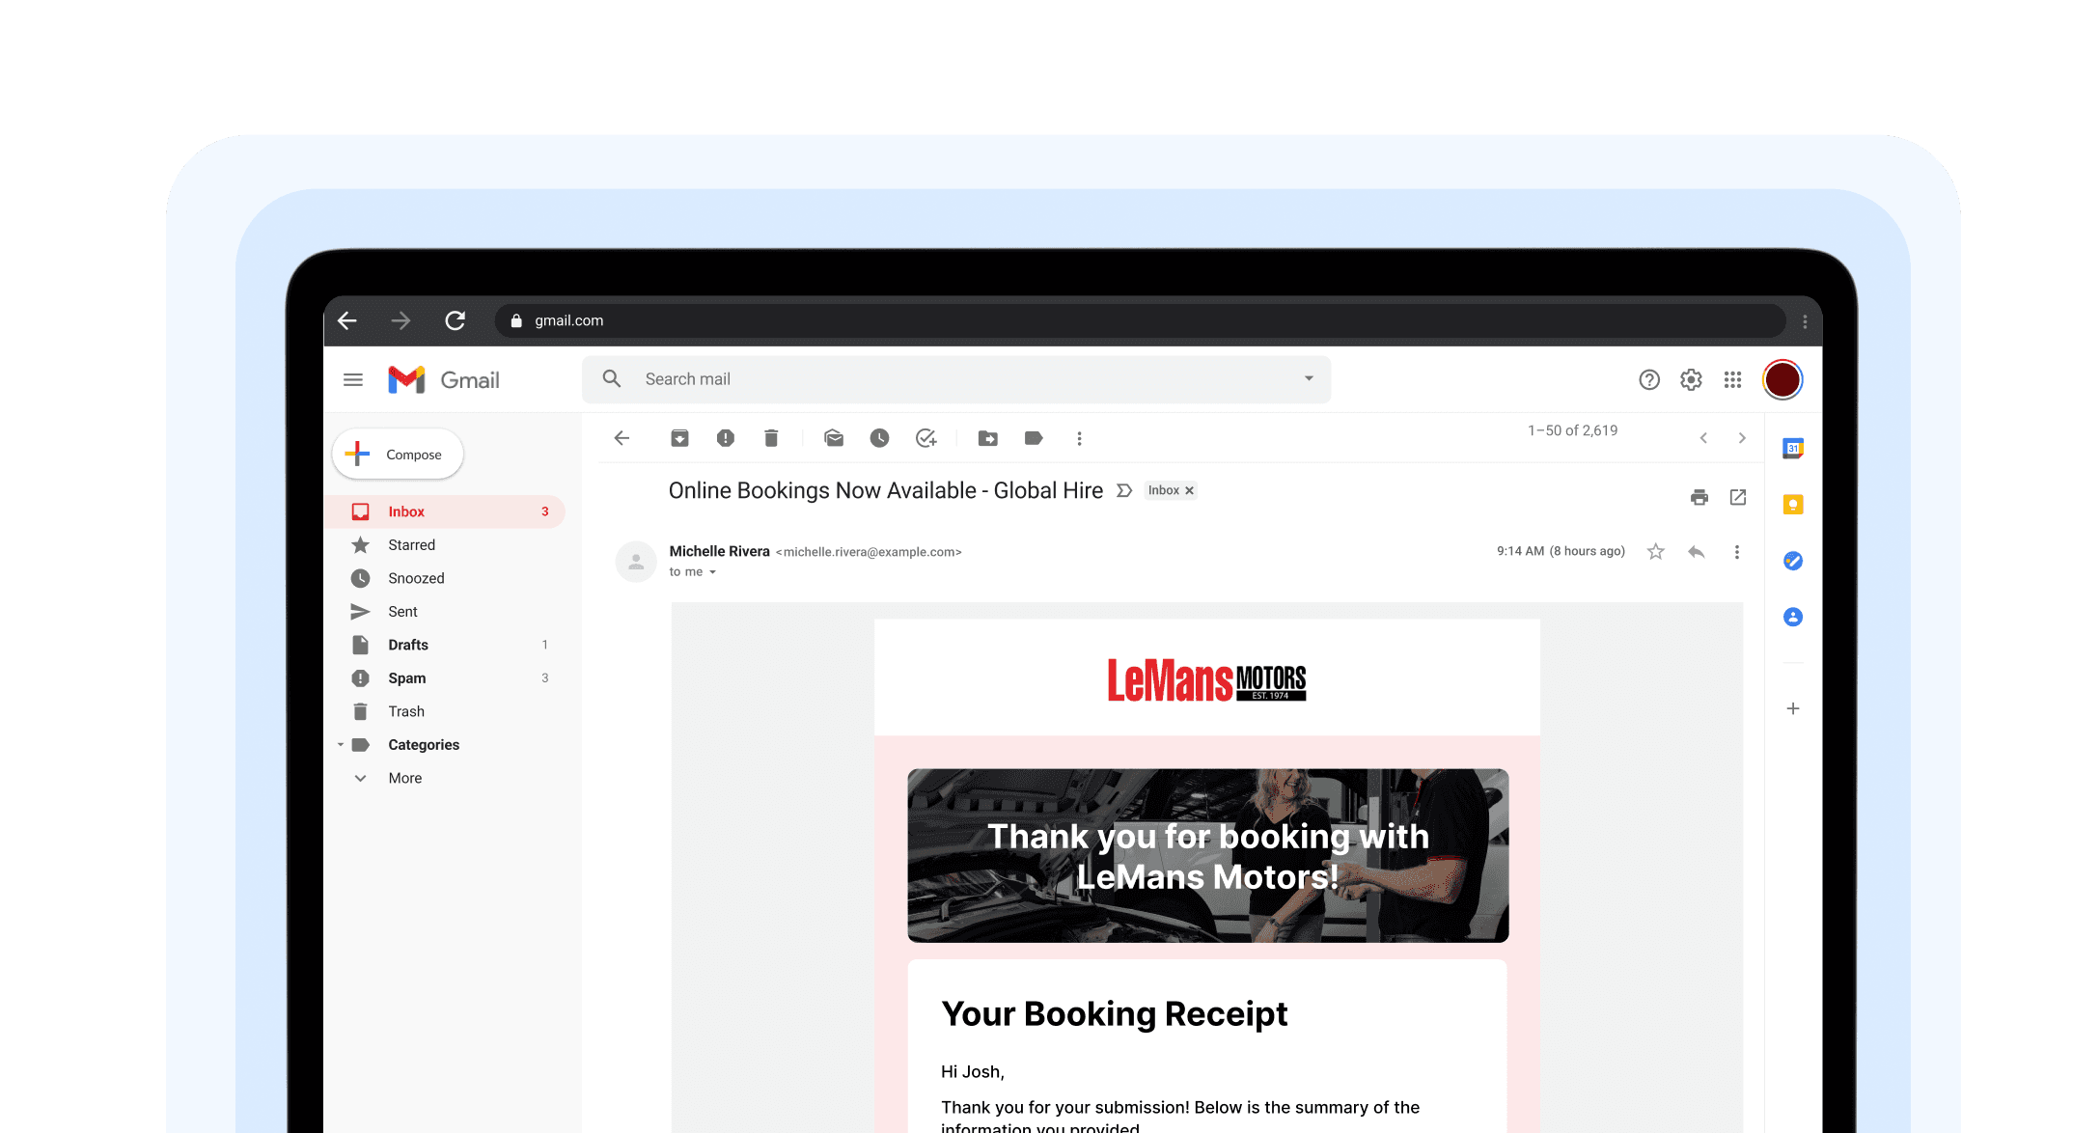
Task: Go to the Spam folder
Action: (406, 678)
